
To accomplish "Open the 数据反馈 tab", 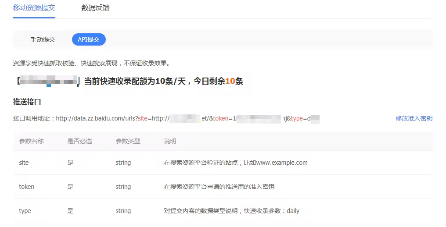I will click(95, 8).
